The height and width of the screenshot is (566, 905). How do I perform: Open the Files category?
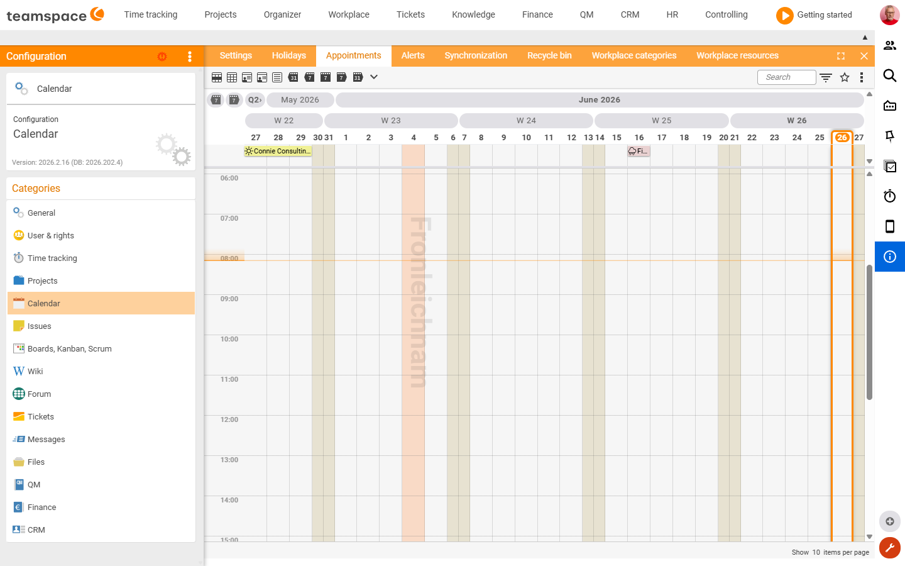[101, 462]
